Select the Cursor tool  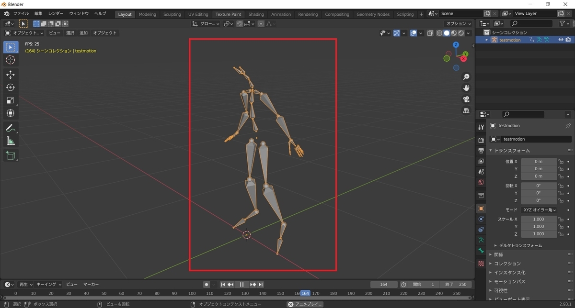11,60
